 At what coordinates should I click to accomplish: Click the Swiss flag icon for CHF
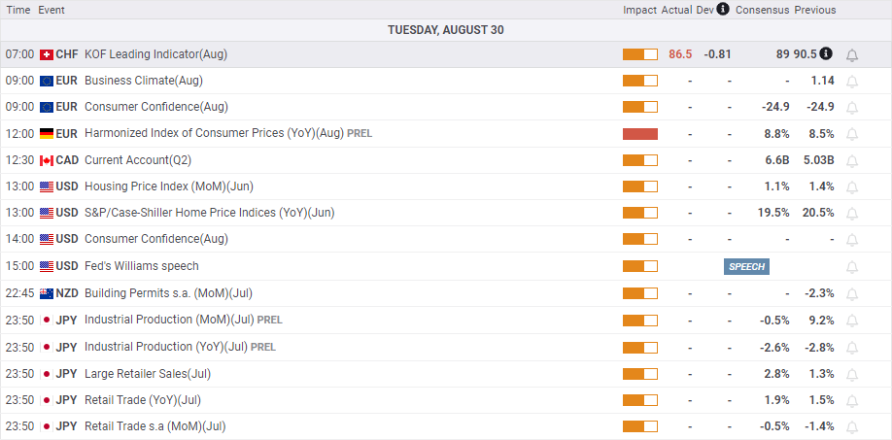pyautogui.click(x=47, y=54)
